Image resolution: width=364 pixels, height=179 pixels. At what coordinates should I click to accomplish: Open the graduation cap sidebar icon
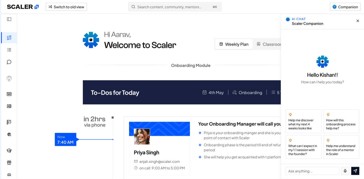[x=9, y=150]
